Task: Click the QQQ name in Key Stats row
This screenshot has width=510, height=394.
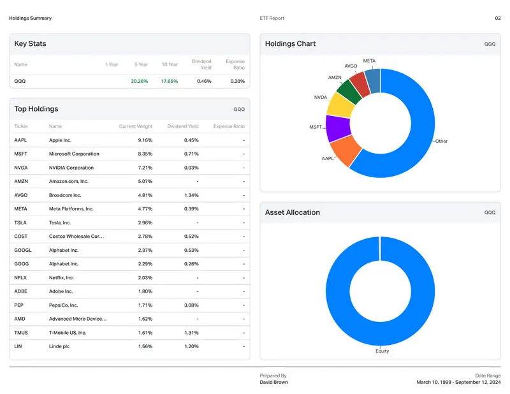Action: 20,81
